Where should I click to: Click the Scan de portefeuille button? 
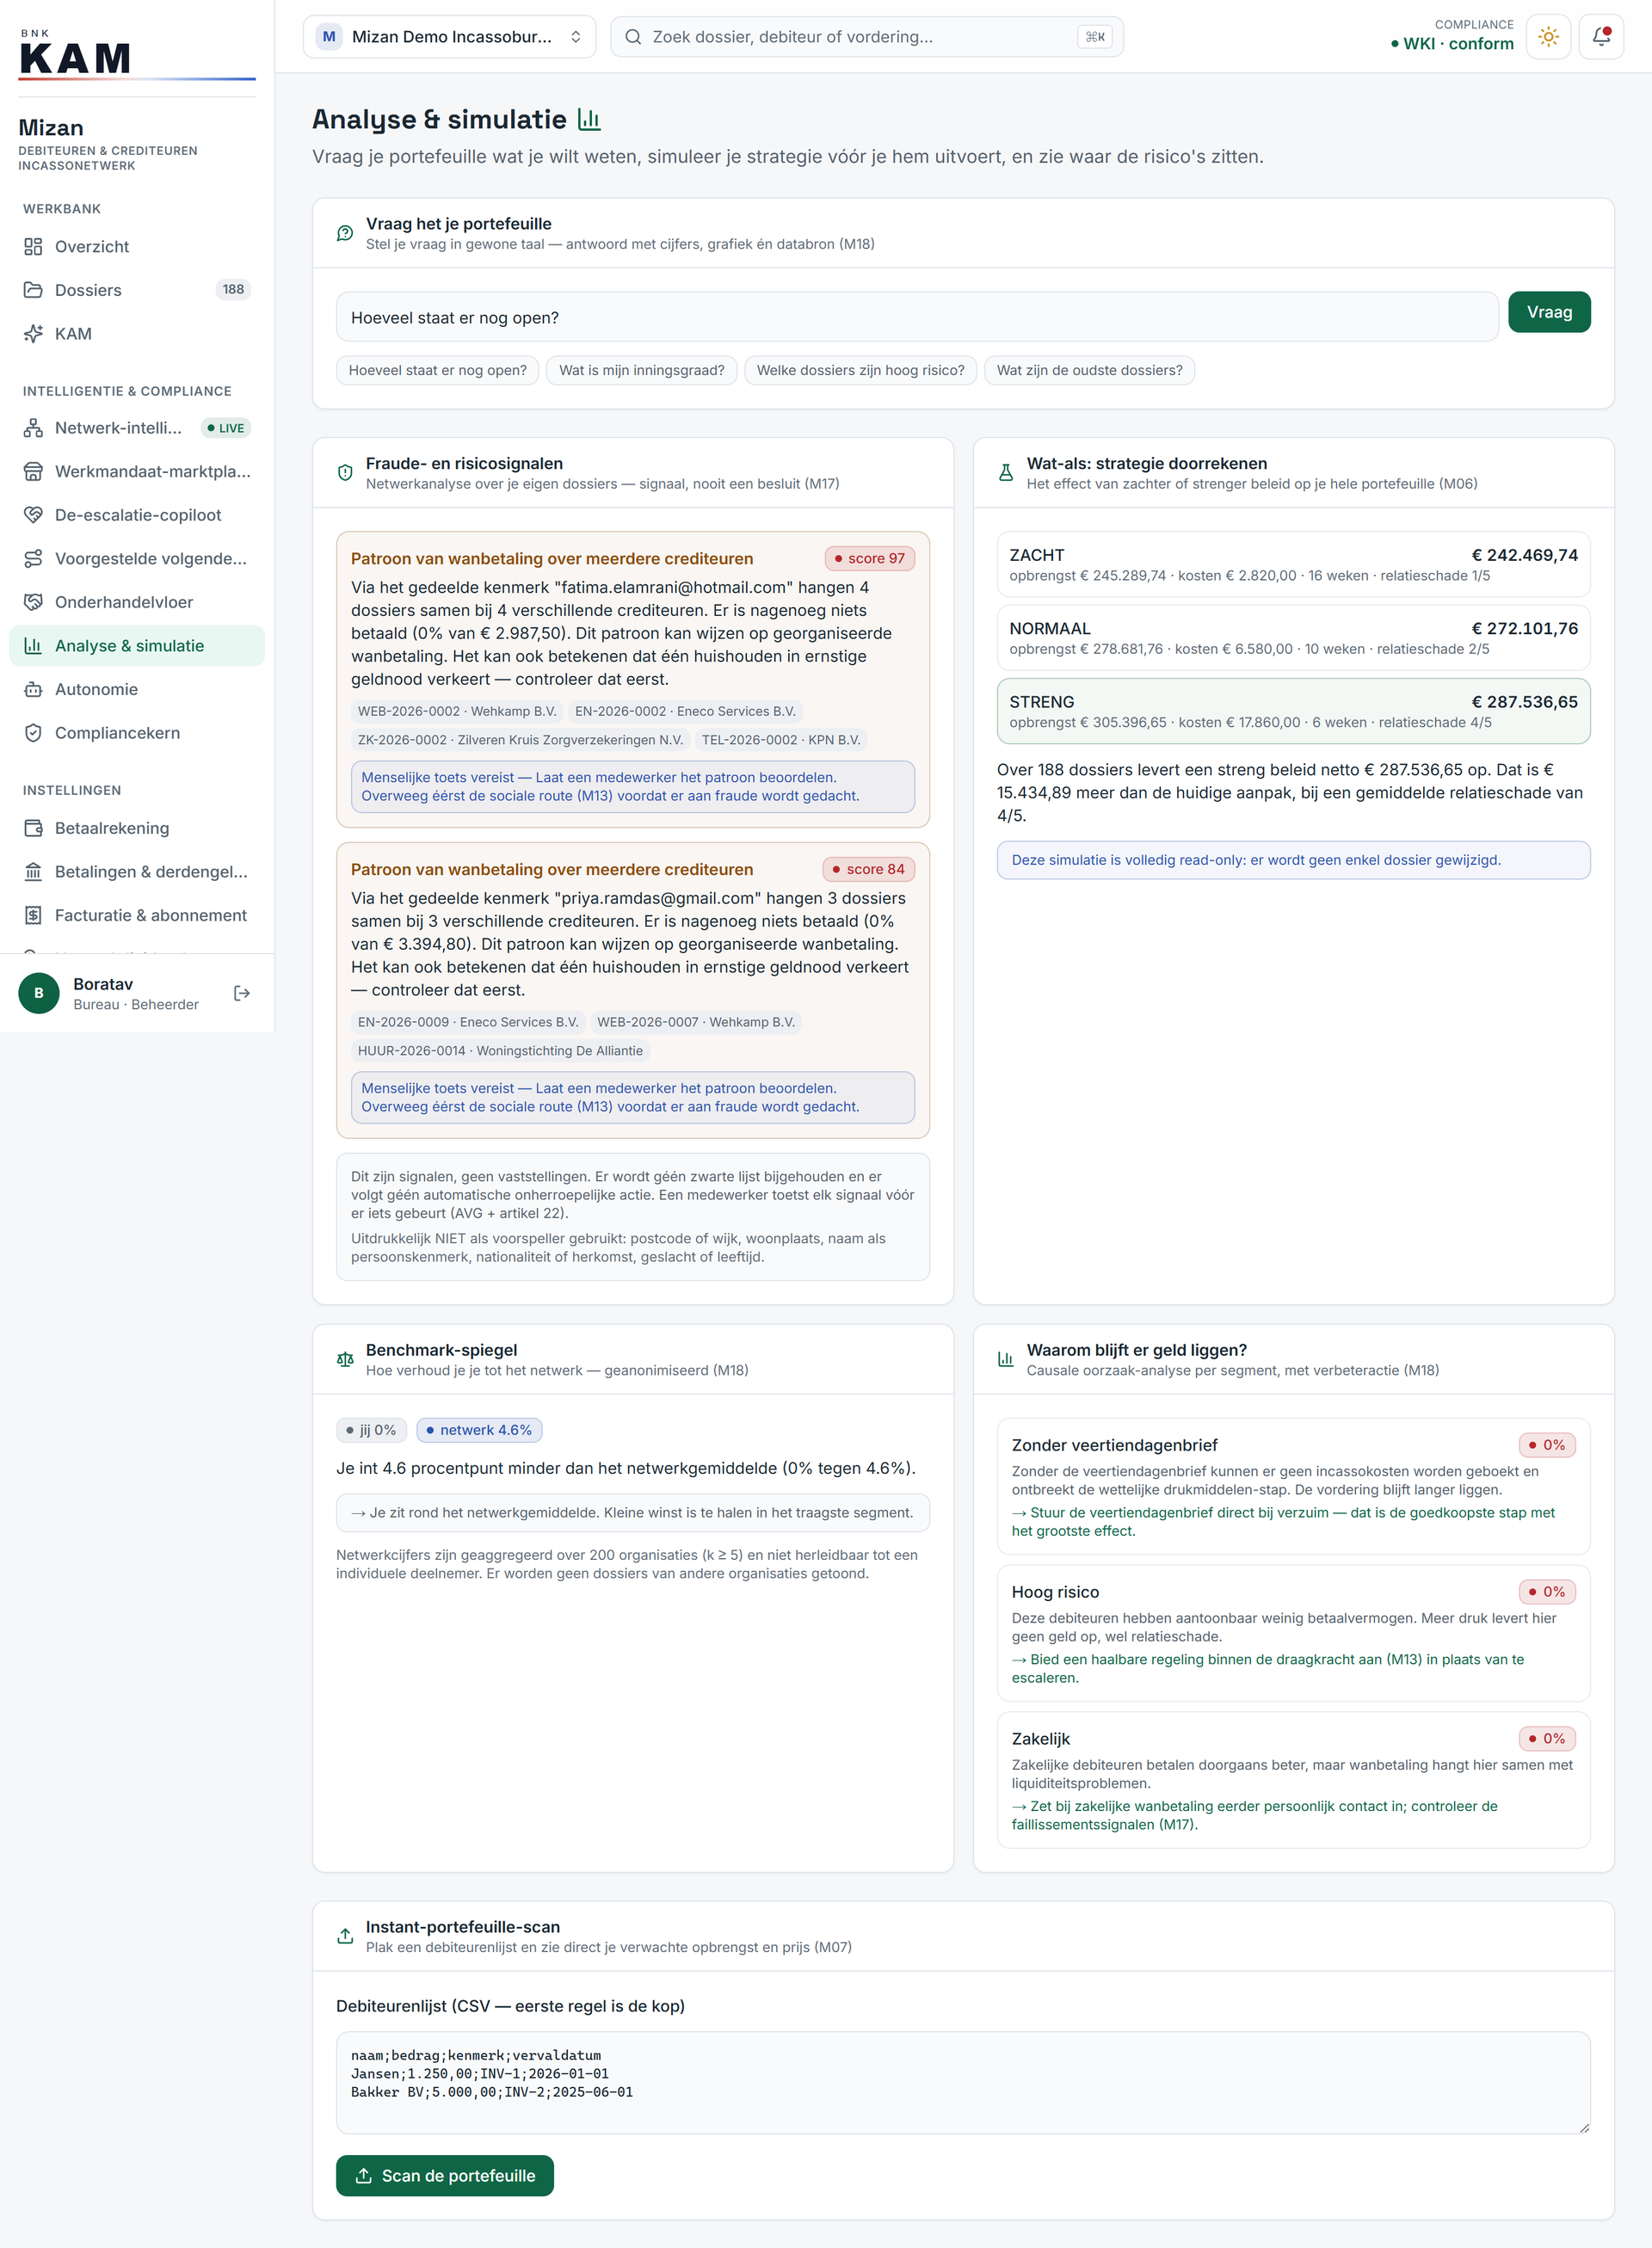pyautogui.click(x=445, y=2176)
